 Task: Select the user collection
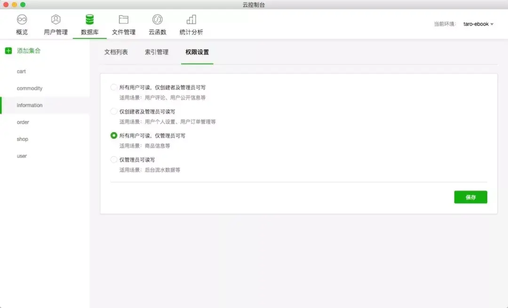click(x=45, y=156)
